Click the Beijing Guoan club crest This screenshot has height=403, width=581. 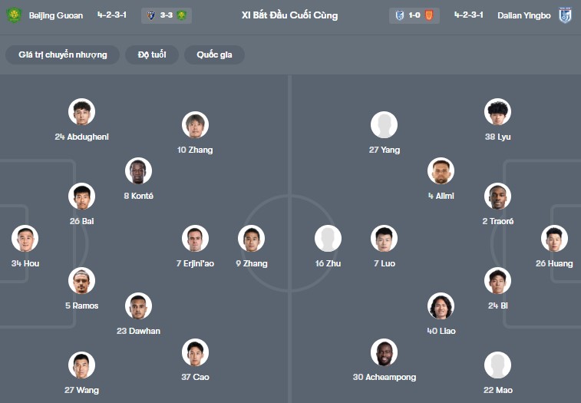coord(14,15)
